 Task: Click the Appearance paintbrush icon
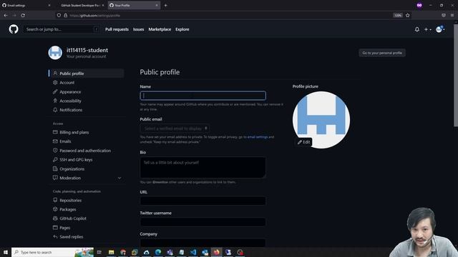[x=55, y=92]
